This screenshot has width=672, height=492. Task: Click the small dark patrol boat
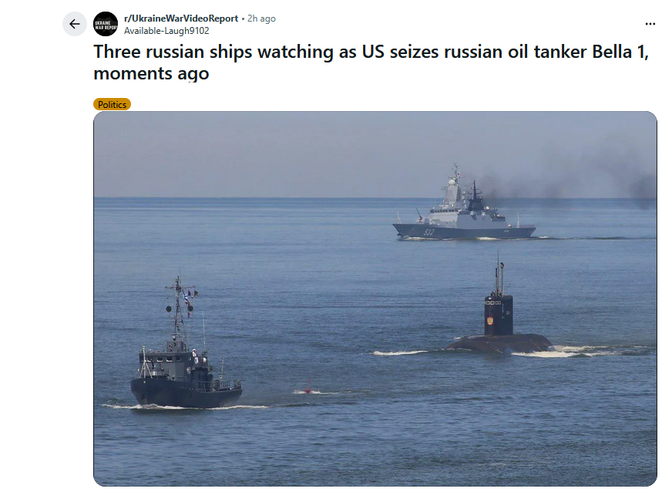(x=186, y=343)
